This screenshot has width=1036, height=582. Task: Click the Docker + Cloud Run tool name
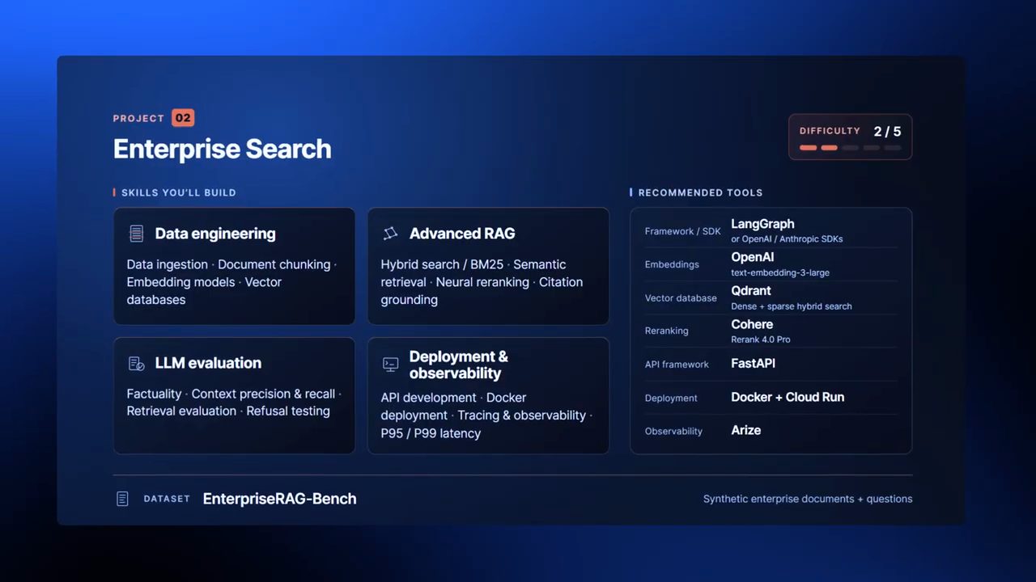click(788, 397)
